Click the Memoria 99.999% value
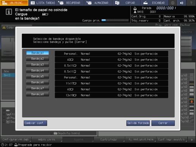The image size is (196, 147). 189,16
